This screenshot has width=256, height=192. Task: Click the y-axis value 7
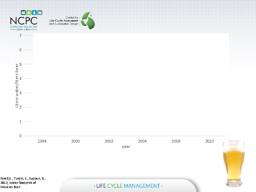tap(20, 36)
